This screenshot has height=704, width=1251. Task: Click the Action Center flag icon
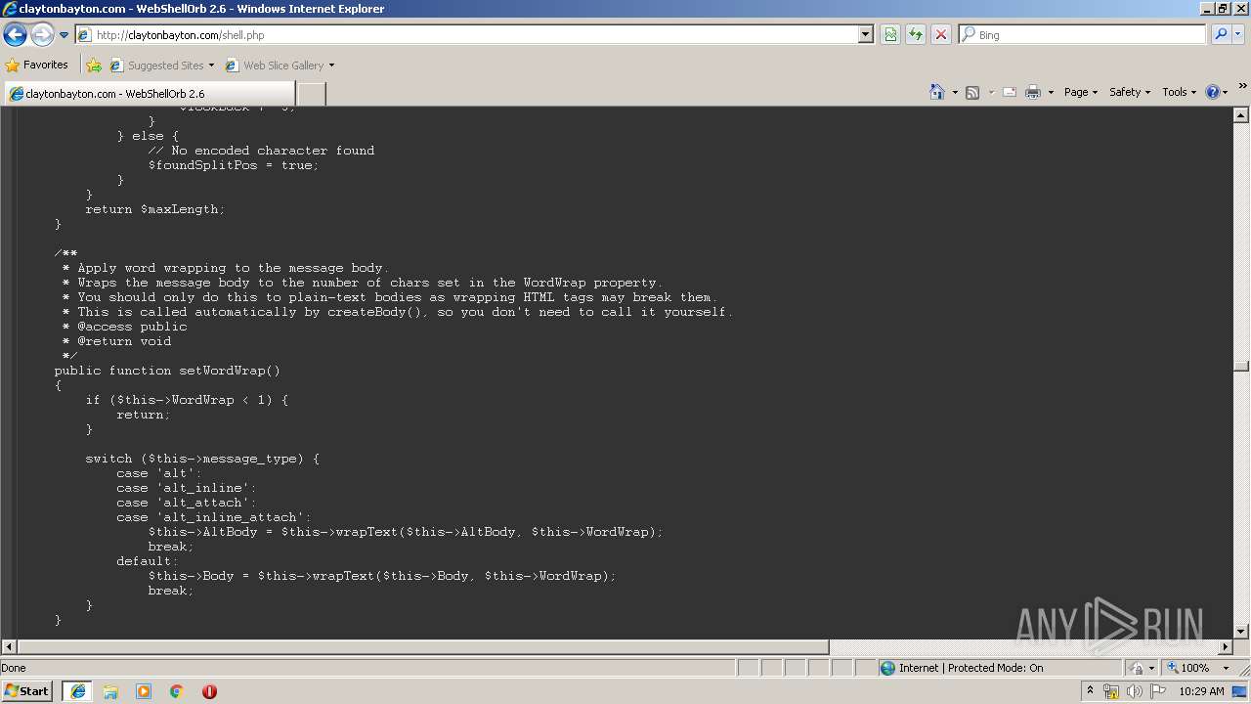click(x=1158, y=691)
